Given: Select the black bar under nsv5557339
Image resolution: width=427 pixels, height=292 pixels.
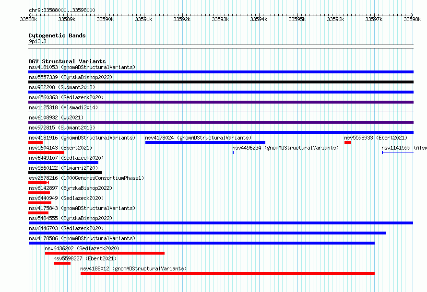Looking at the screenshot, I should click(x=221, y=82).
